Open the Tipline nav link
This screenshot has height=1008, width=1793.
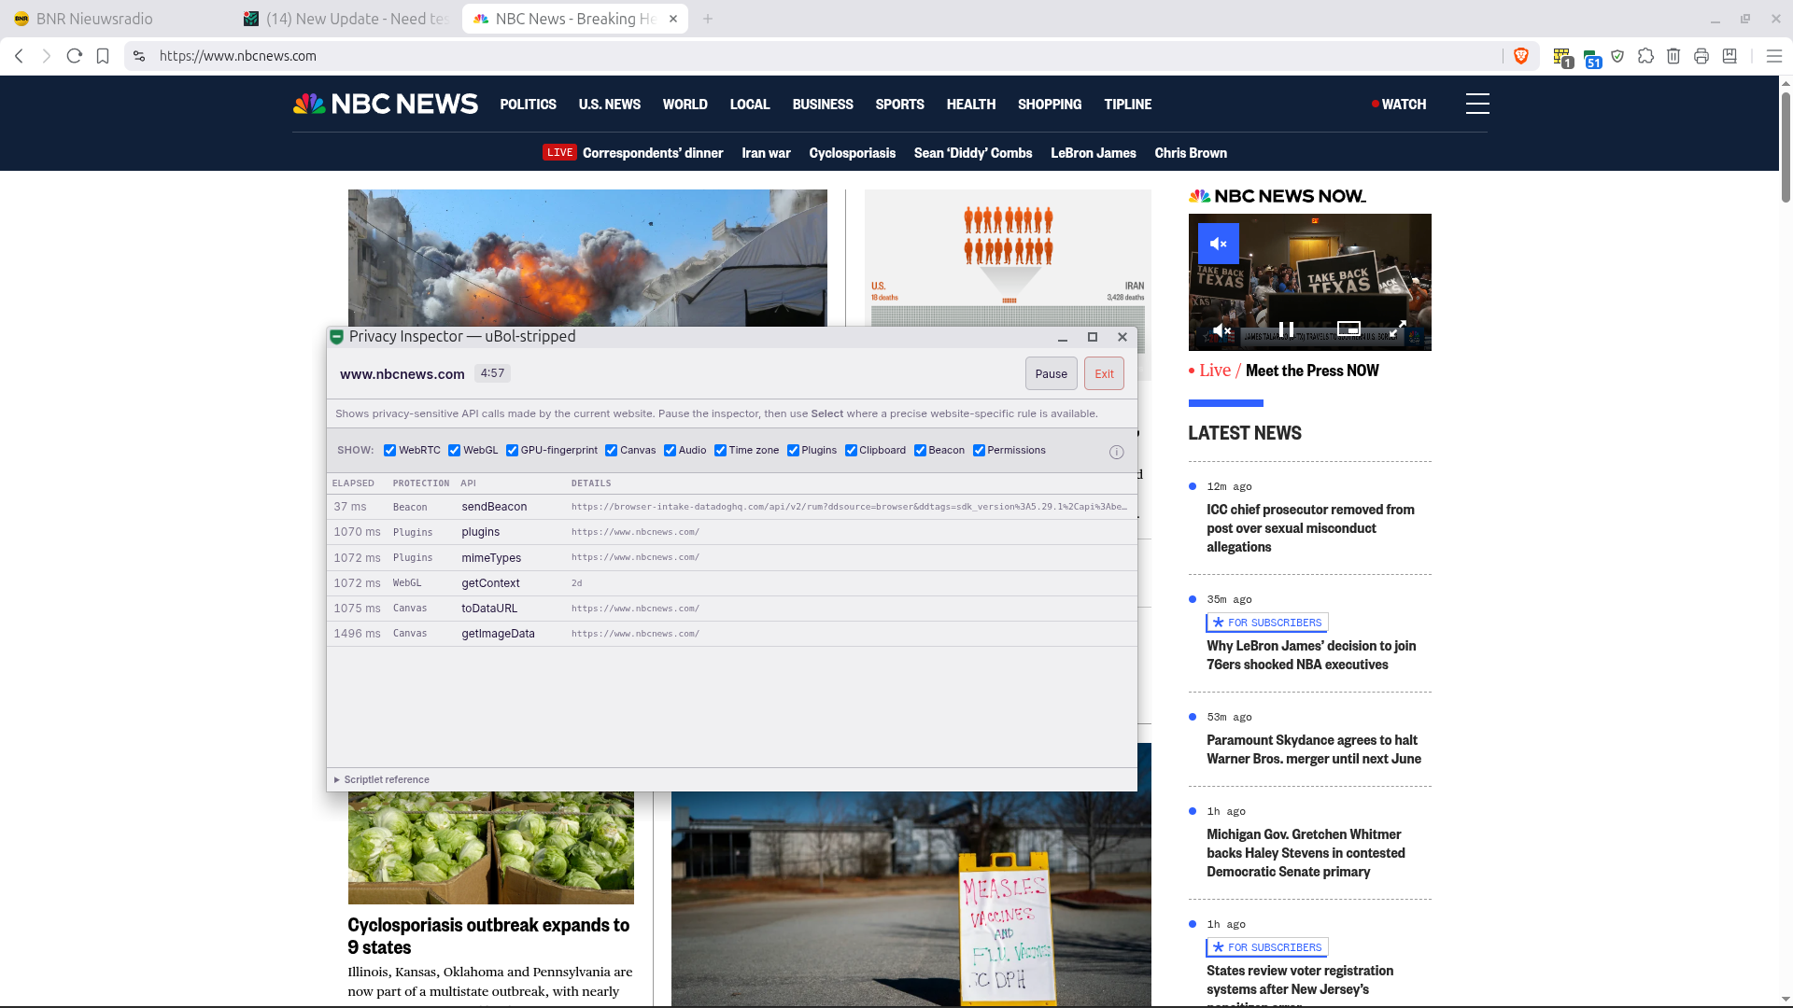pyautogui.click(x=1127, y=105)
